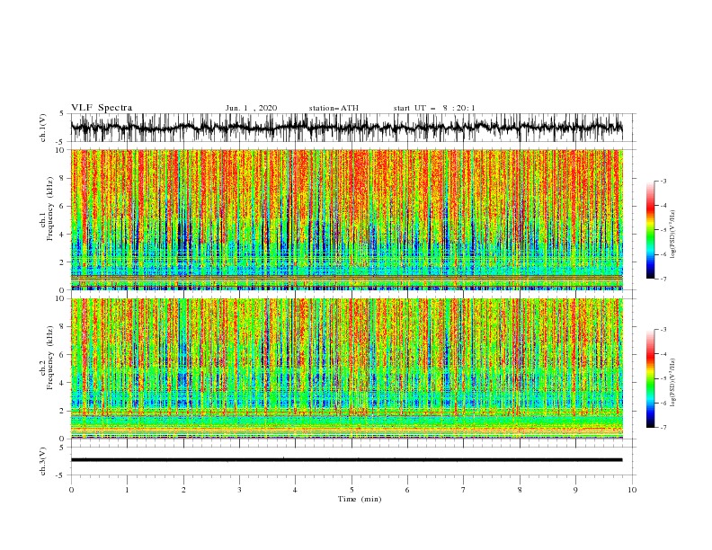Click the ch.3(V) axis "-5" tick label

(61, 475)
